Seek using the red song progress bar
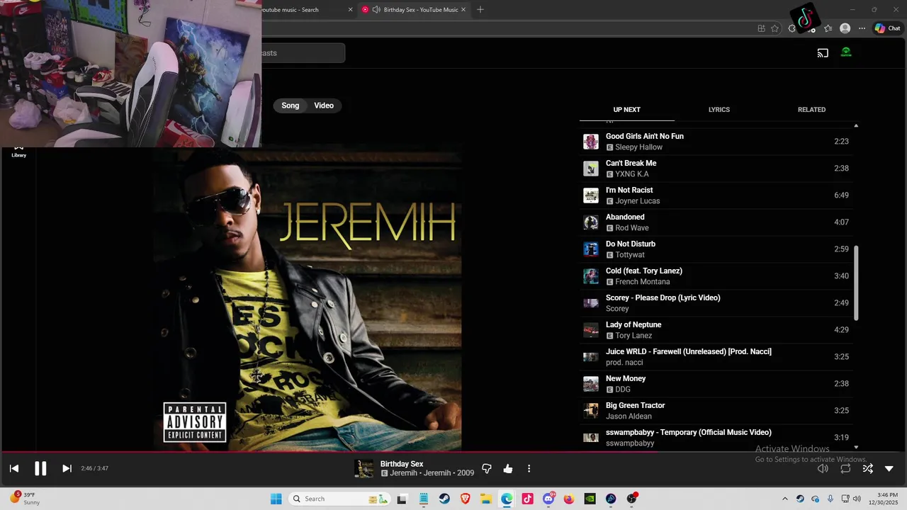The height and width of the screenshot is (510, 907). 453,452
